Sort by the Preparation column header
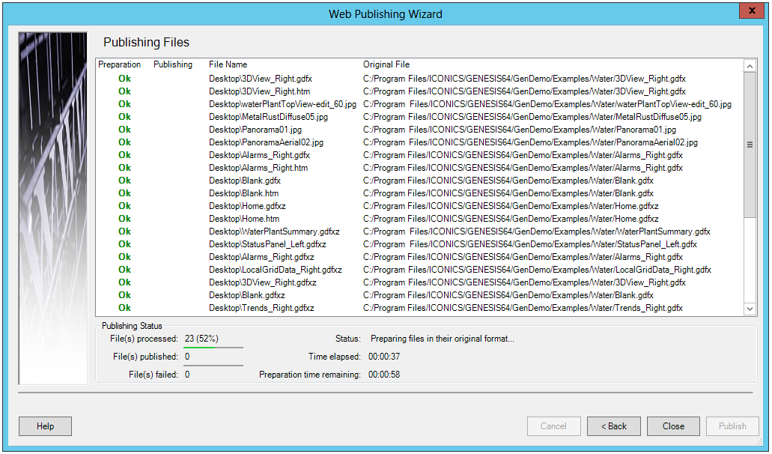Viewport: 772px width, 454px height. (x=119, y=64)
